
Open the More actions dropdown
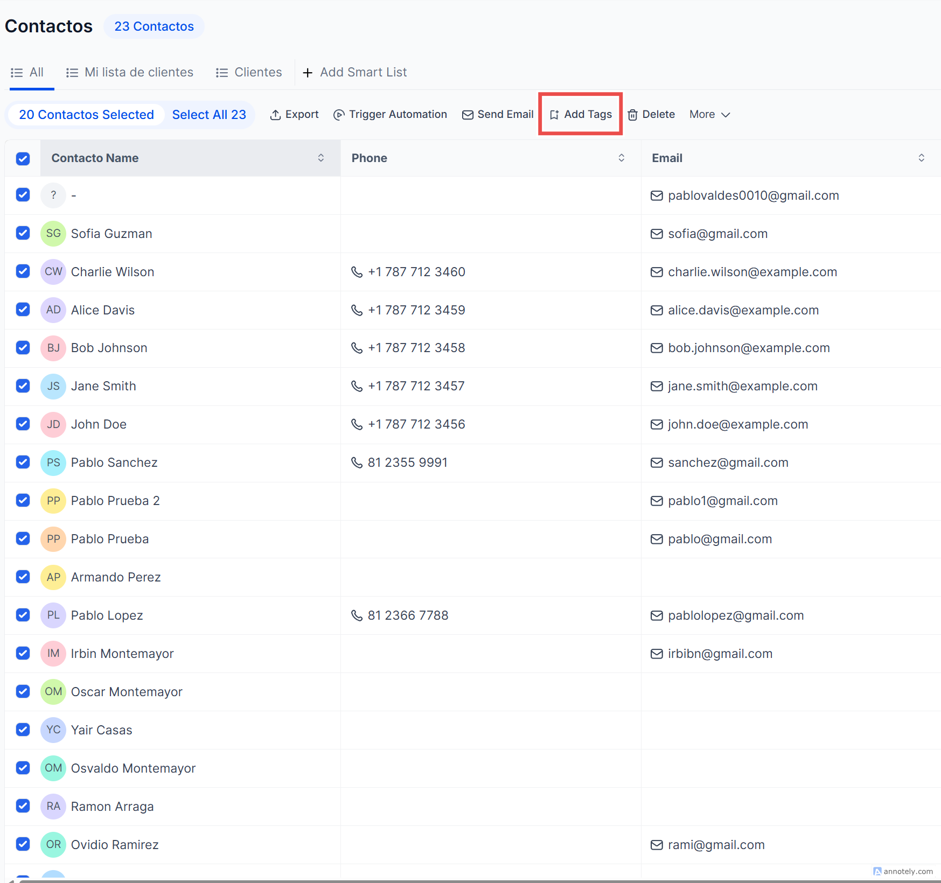click(709, 115)
